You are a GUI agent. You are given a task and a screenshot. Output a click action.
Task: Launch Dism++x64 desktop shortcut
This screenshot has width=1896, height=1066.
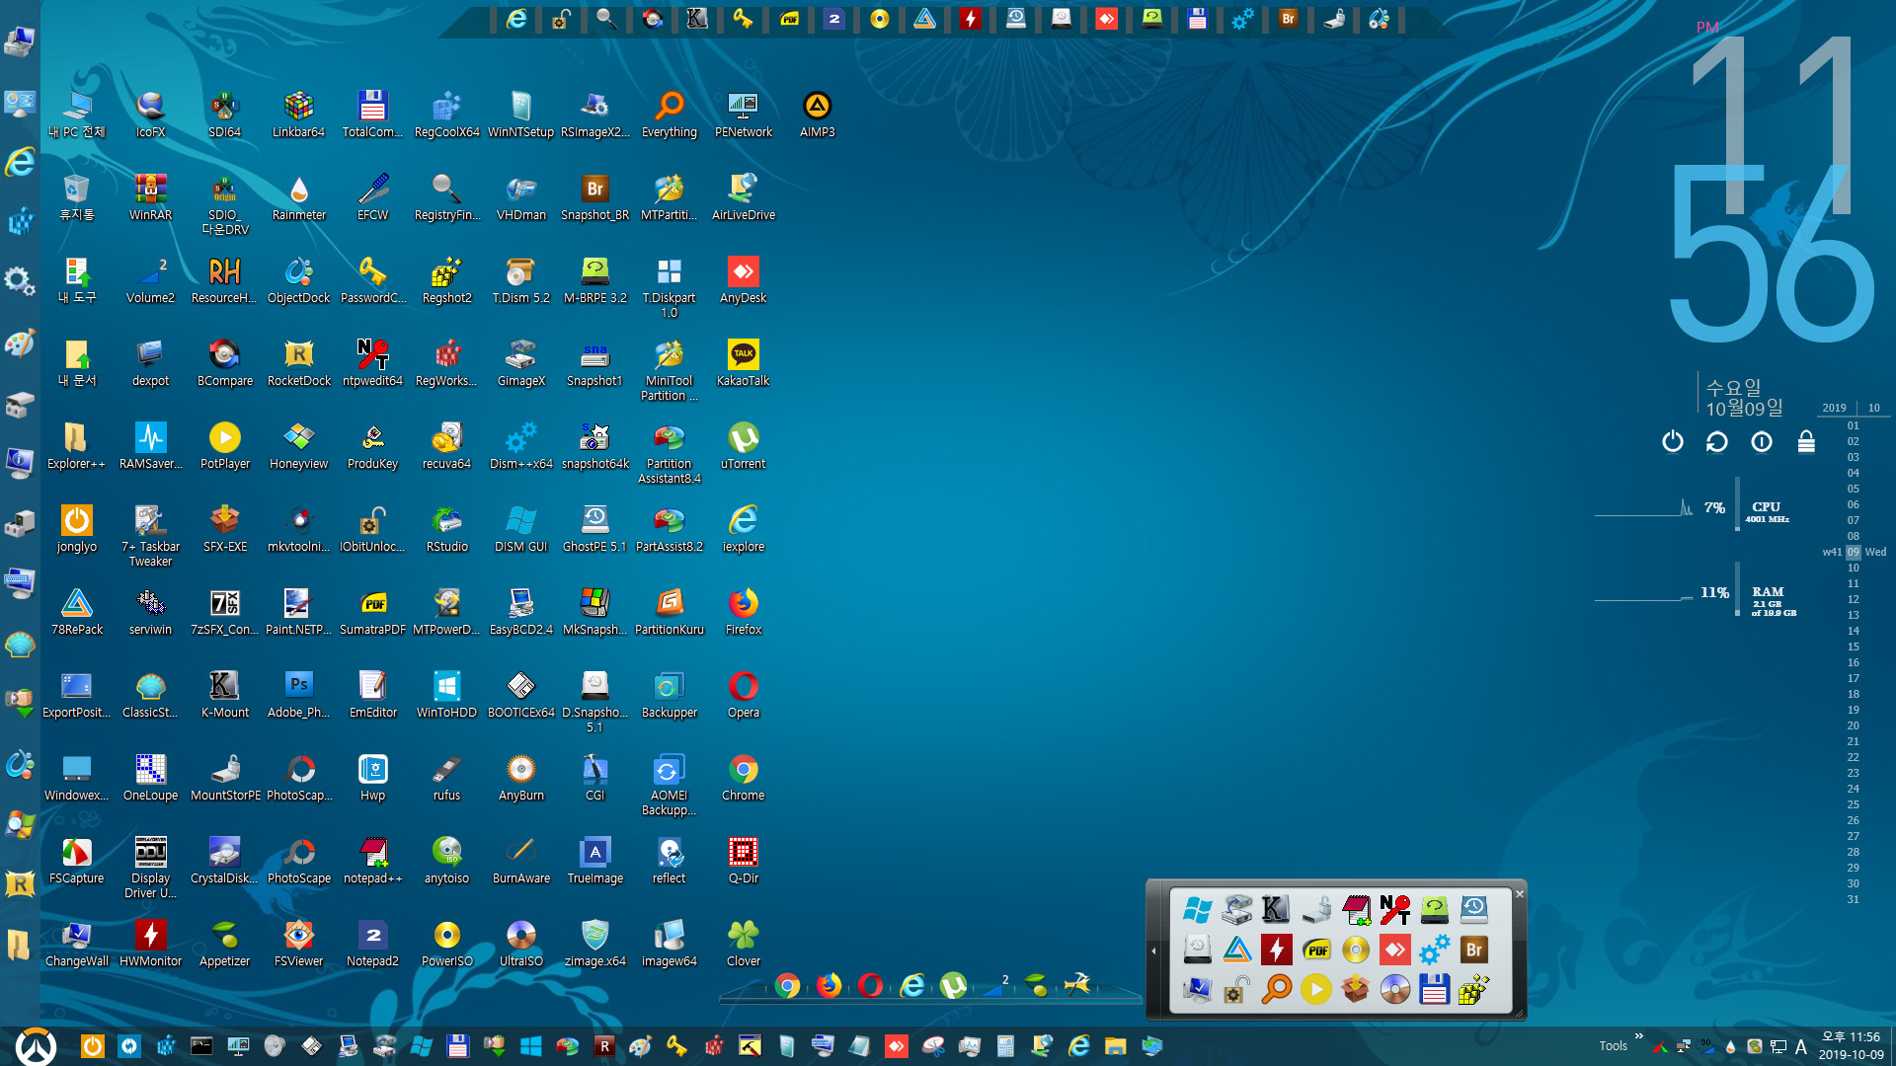coord(520,445)
